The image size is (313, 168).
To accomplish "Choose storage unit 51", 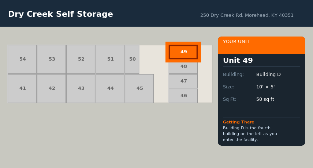I will pos(110,59).
